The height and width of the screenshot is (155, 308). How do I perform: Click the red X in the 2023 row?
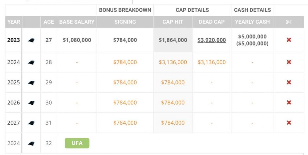(x=289, y=40)
